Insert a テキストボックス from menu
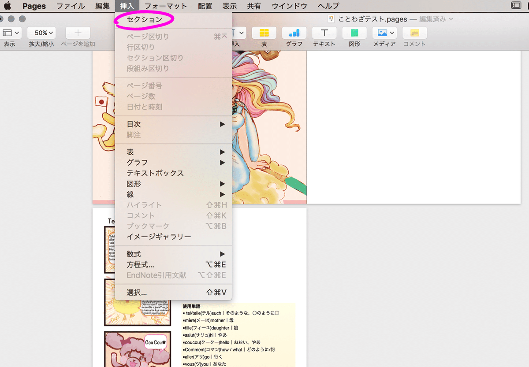Viewport: 529px width, 367px height. 173,173
